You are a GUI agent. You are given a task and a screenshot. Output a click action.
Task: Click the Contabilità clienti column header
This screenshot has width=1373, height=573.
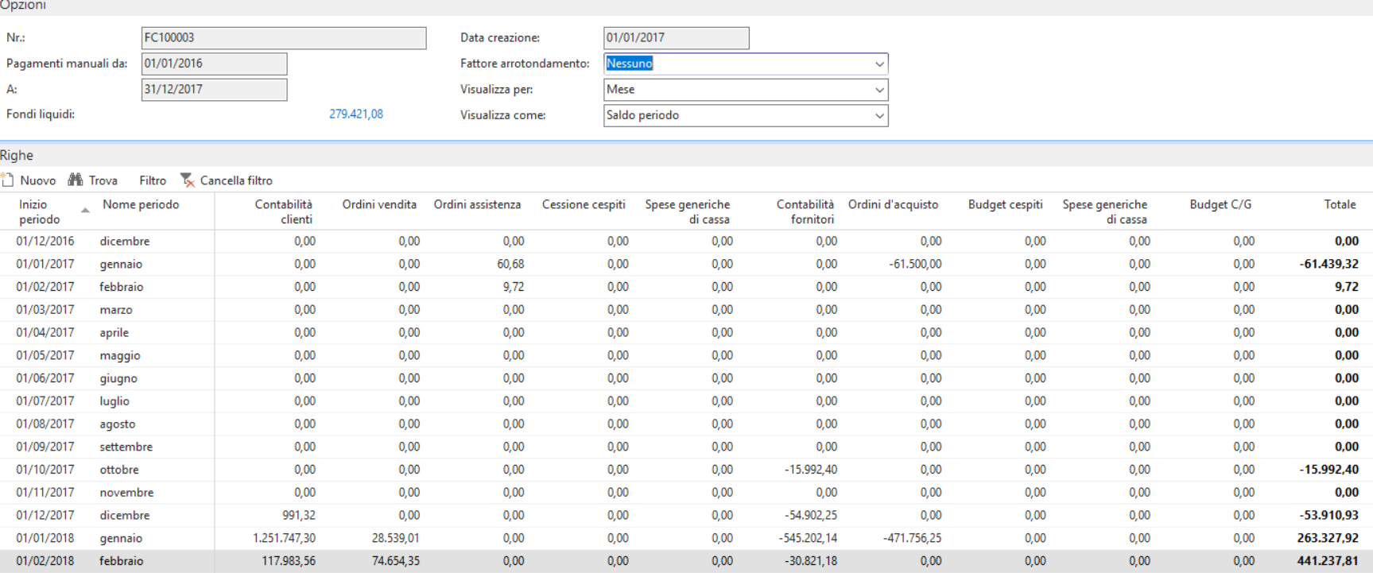[283, 212]
